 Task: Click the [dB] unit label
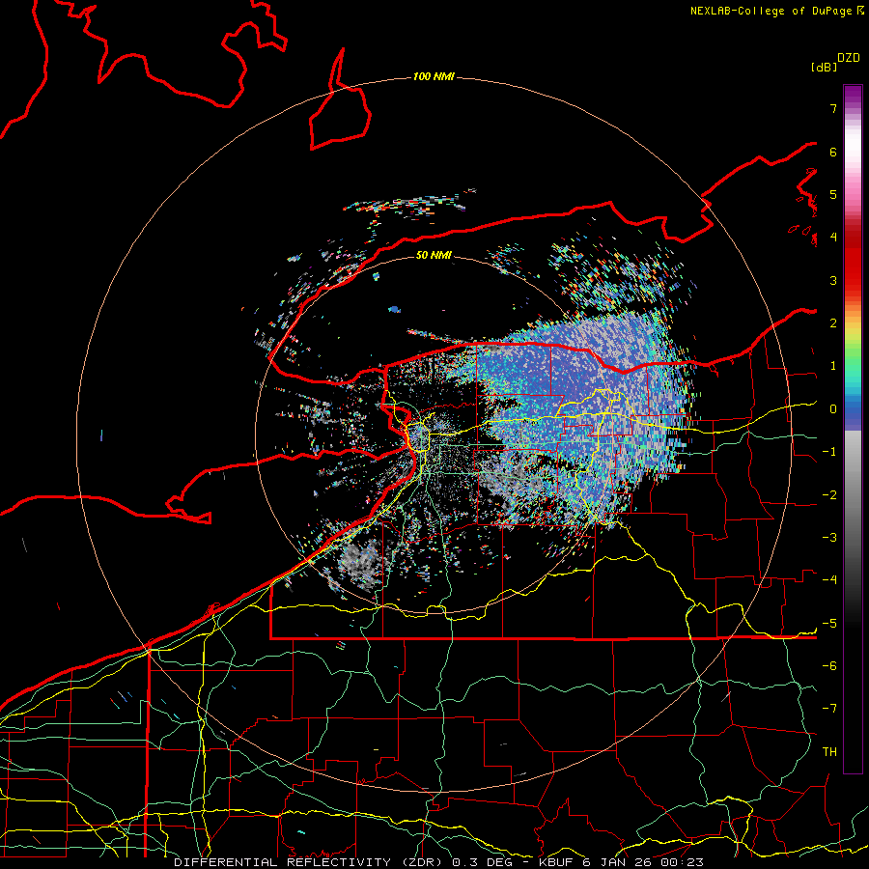point(824,67)
